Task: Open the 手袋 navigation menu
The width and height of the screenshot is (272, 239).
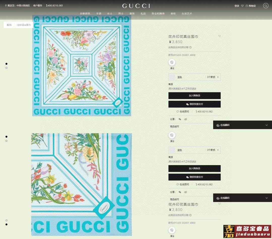Action: pos(99,14)
